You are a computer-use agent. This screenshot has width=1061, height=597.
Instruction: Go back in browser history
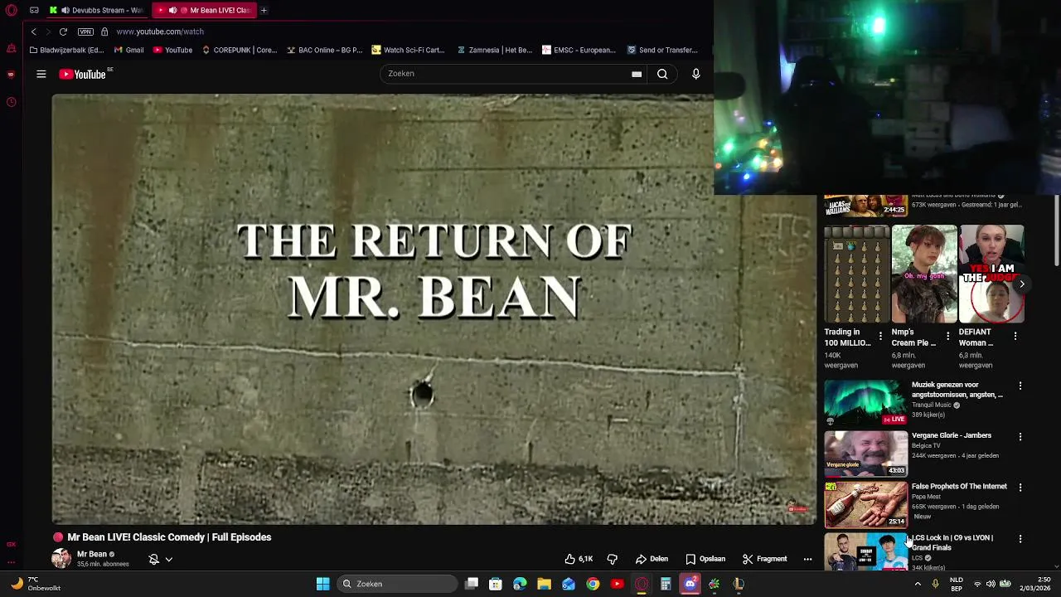coord(33,32)
